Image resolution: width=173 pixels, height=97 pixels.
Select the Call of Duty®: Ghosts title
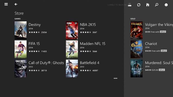click(x=46, y=63)
